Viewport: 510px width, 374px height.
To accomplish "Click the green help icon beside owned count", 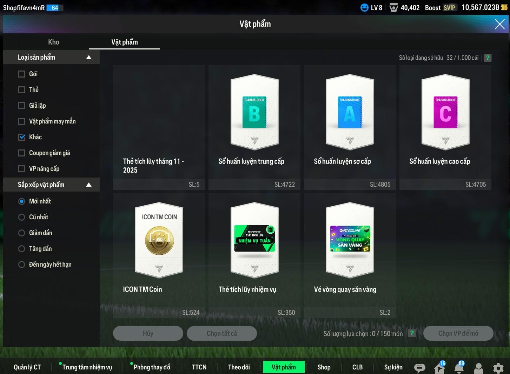I will 488,58.
